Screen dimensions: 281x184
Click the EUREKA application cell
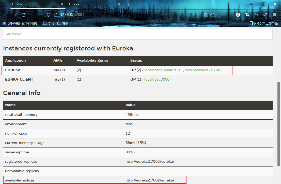[x=13, y=70]
